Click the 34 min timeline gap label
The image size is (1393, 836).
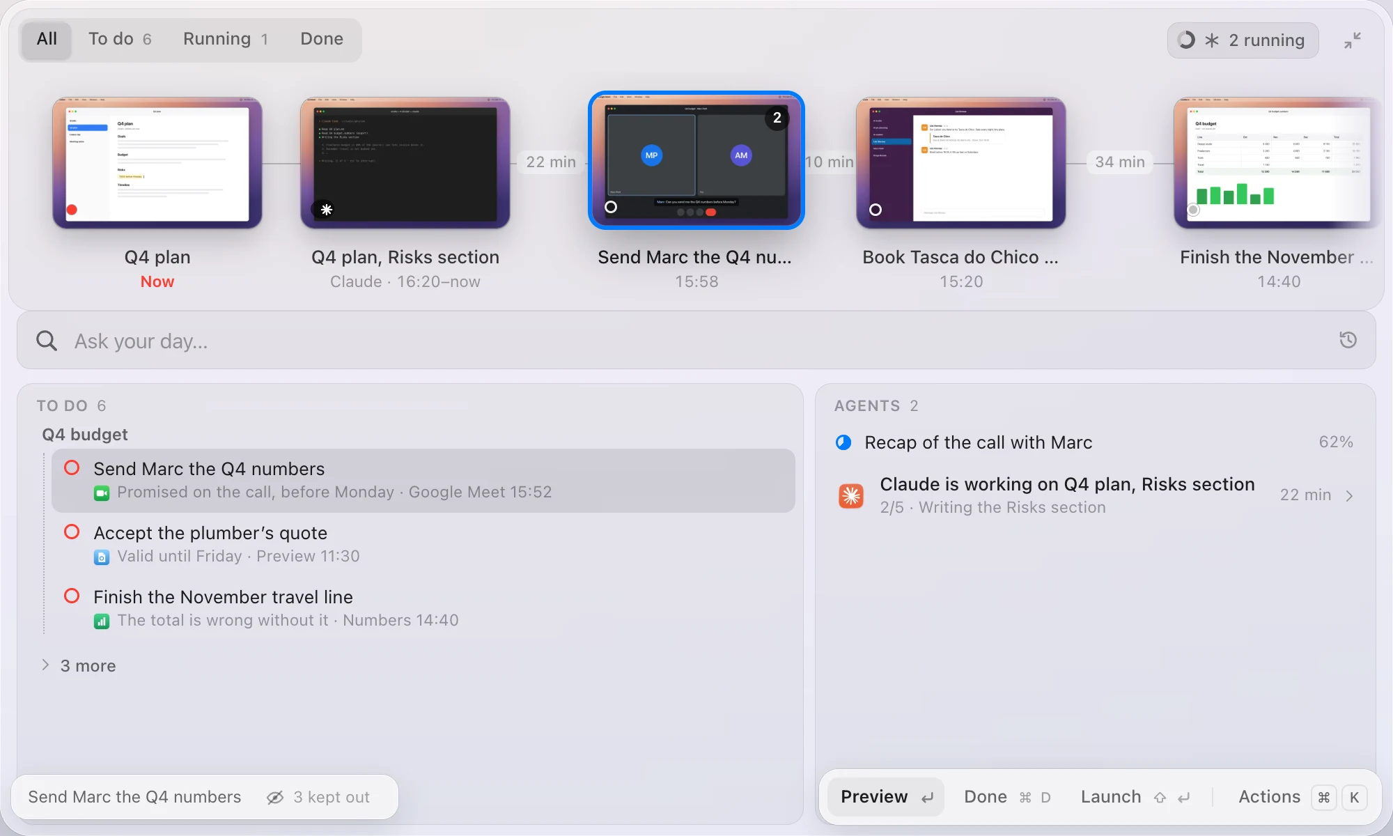click(x=1120, y=162)
